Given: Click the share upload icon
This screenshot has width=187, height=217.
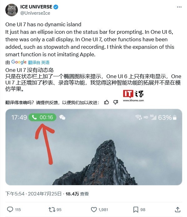Looking at the screenshot, I should [x=178, y=209].
